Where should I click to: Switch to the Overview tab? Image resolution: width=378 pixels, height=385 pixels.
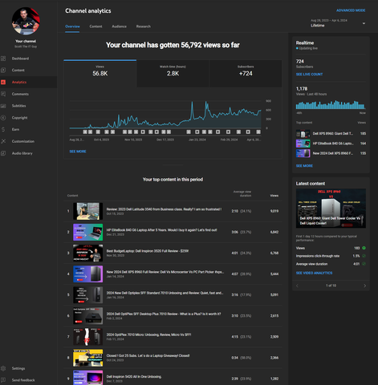tap(72, 26)
